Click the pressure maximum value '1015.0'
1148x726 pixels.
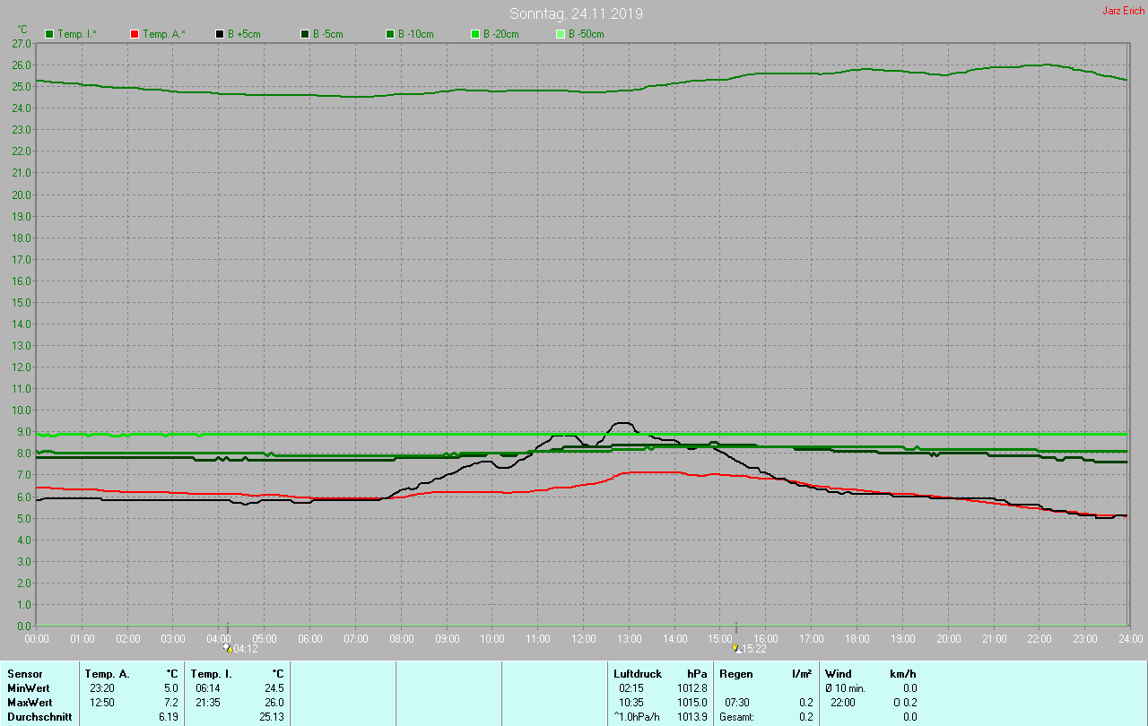[x=691, y=702]
